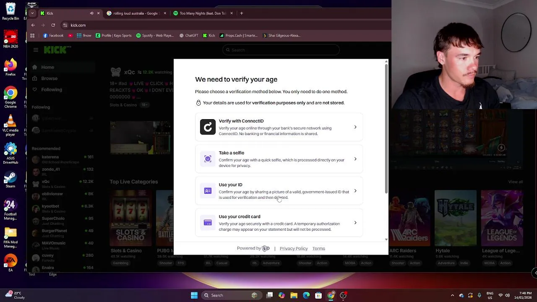Click the site information icon
537x302 pixels.
pos(65,25)
